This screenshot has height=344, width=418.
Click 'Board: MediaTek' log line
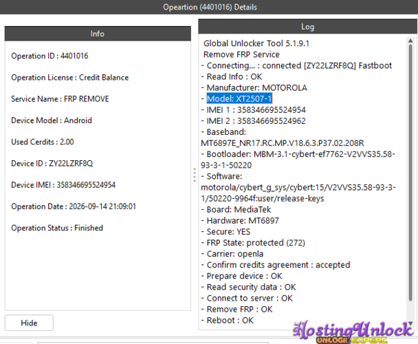coord(236,209)
